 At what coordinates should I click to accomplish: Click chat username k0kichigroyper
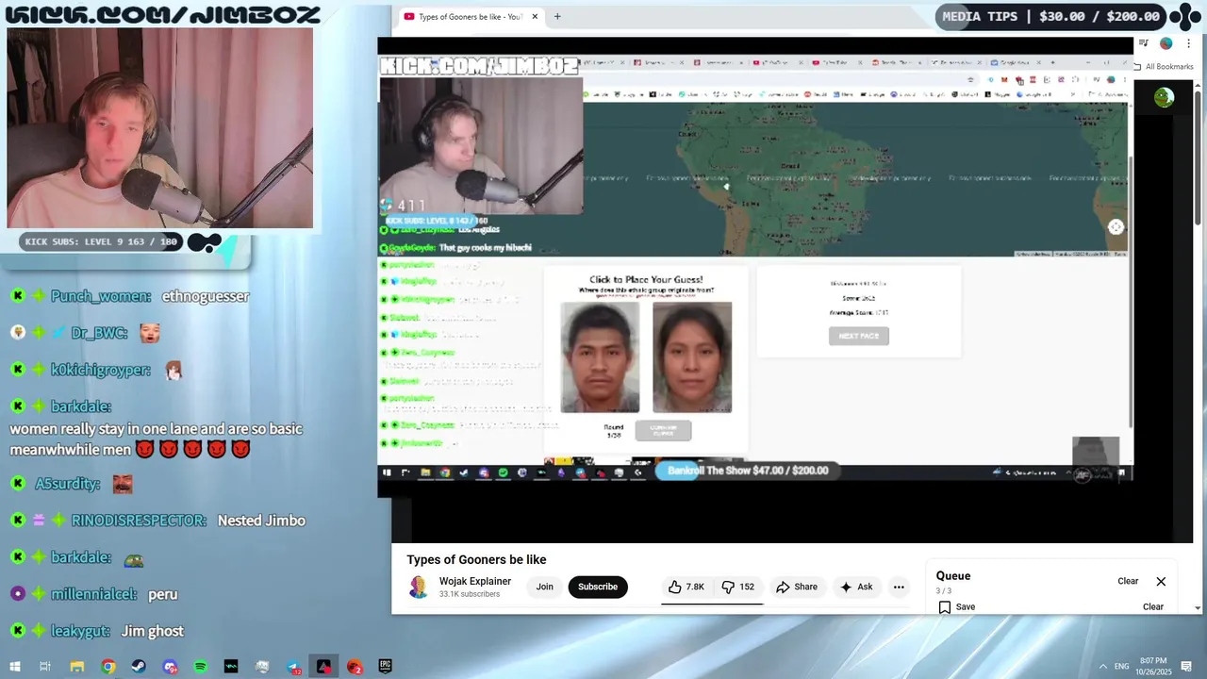(101, 370)
